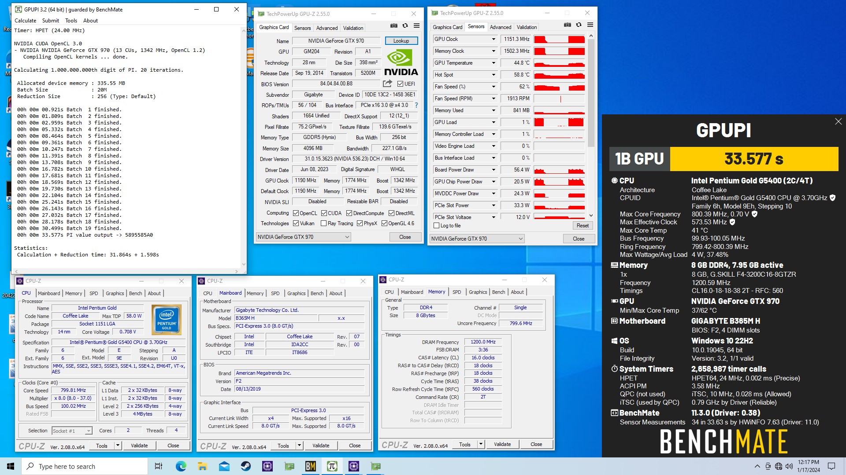The width and height of the screenshot is (846, 475).
Task: Toggle the DirectML checkbox
Action: coord(391,213)
